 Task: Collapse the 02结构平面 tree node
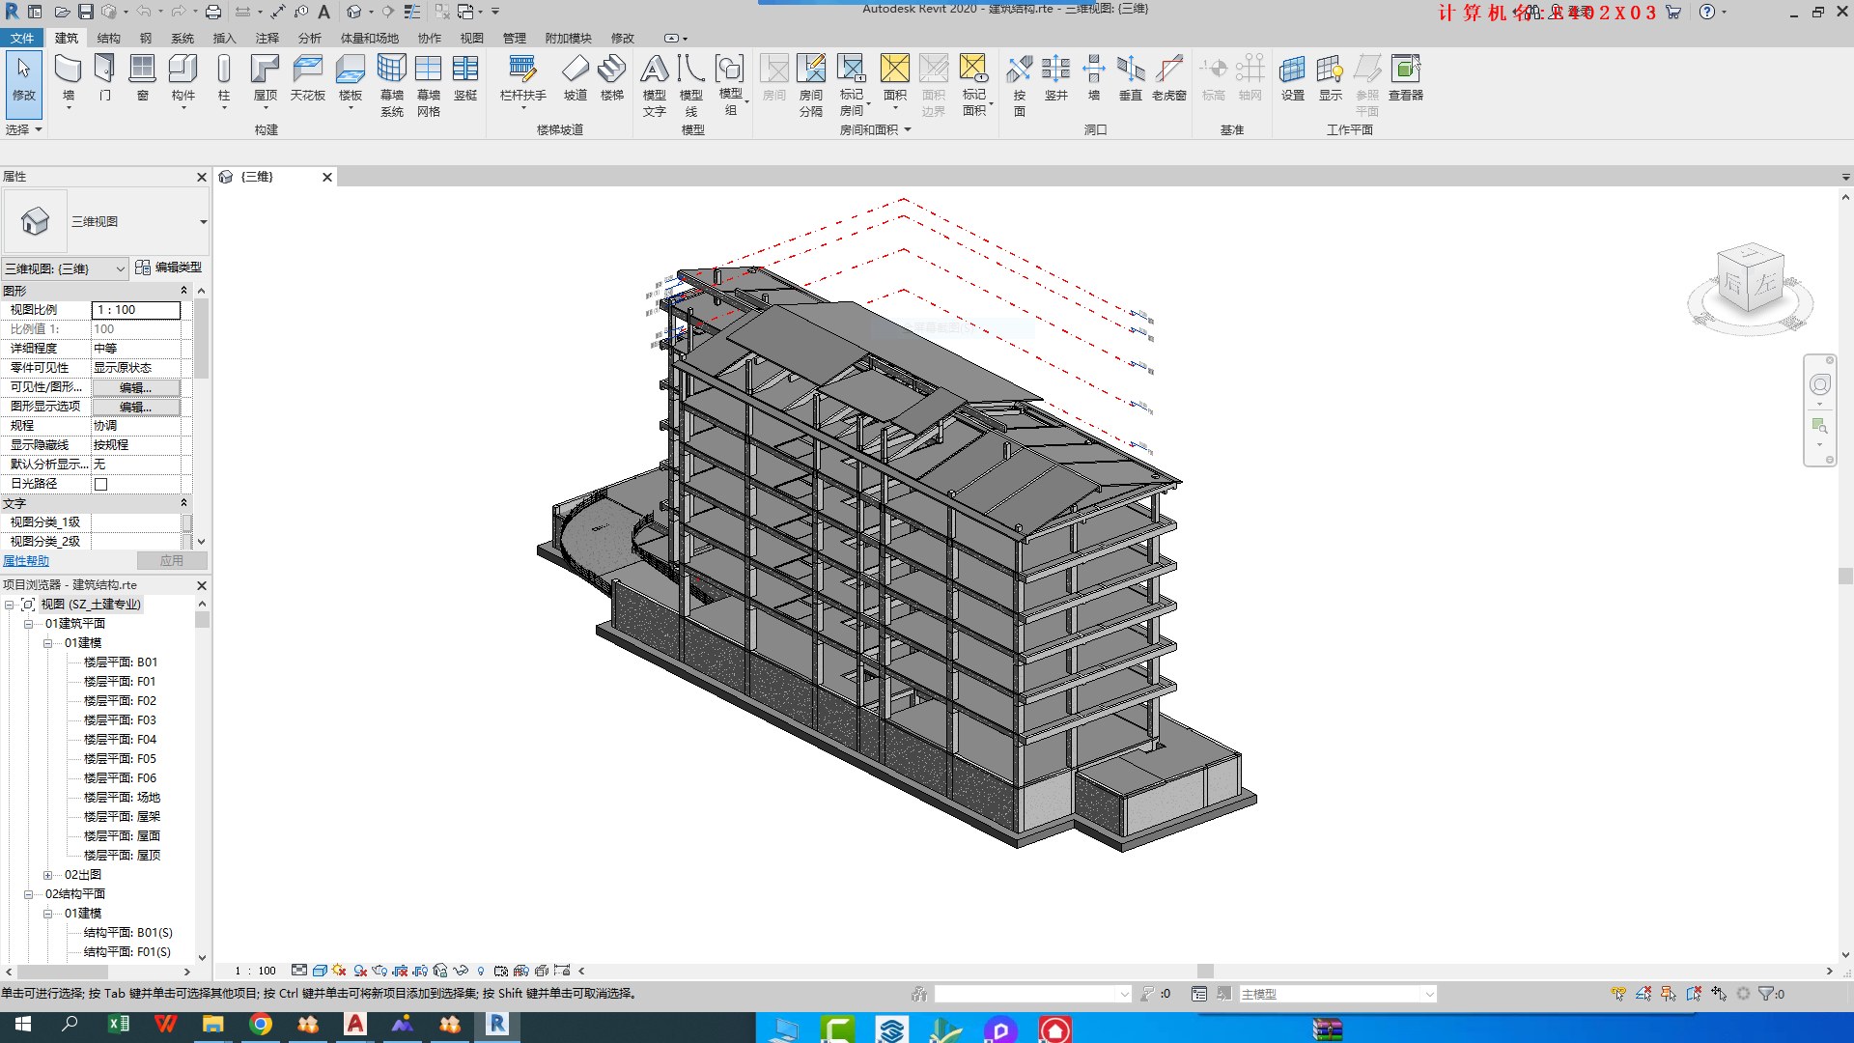tap(28, 894)
